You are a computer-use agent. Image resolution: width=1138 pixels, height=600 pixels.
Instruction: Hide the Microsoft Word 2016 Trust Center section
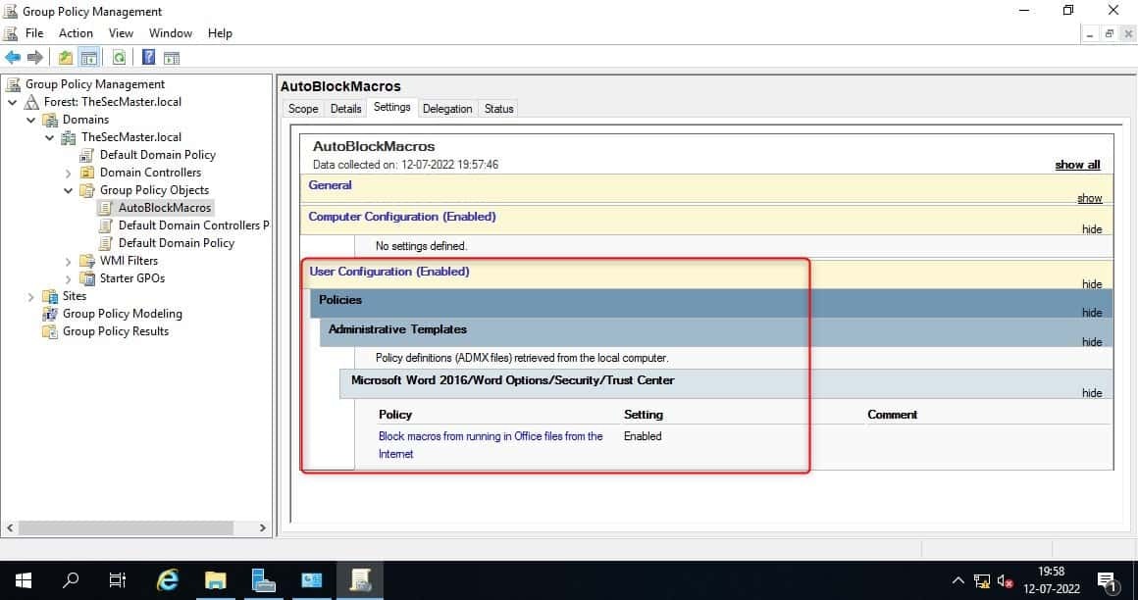1092,393
